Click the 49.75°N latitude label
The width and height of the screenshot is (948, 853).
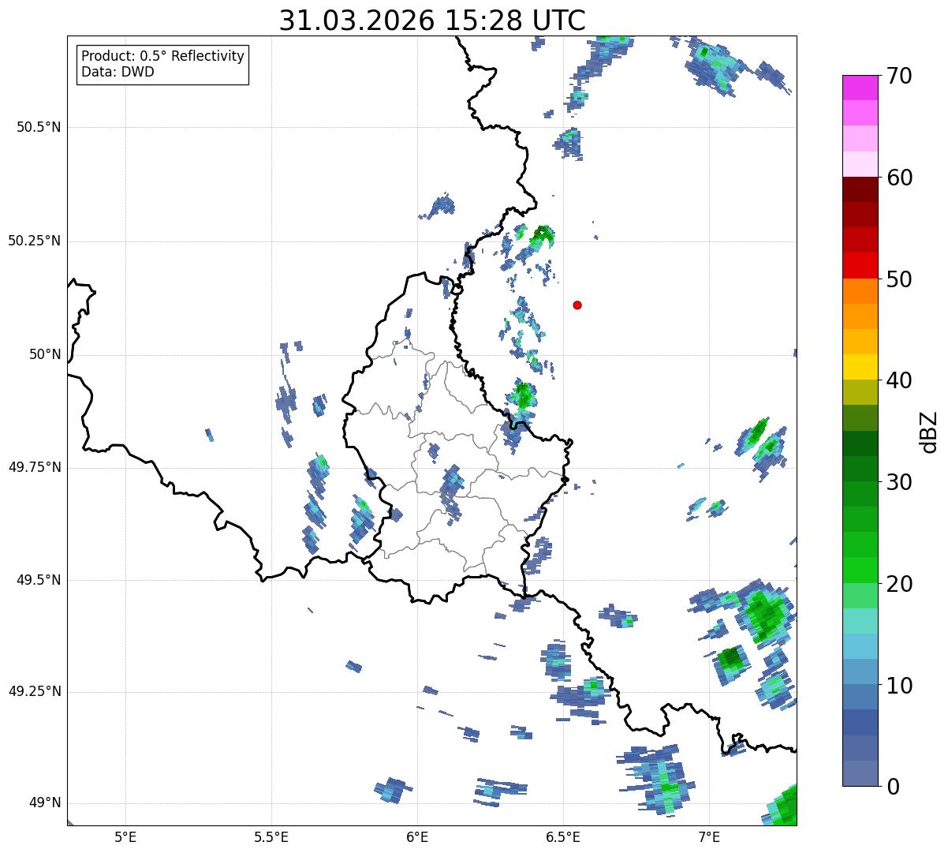[x=34, y=467]
